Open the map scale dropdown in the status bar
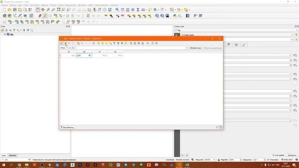 pyautogui.click(x=214, y=160)
